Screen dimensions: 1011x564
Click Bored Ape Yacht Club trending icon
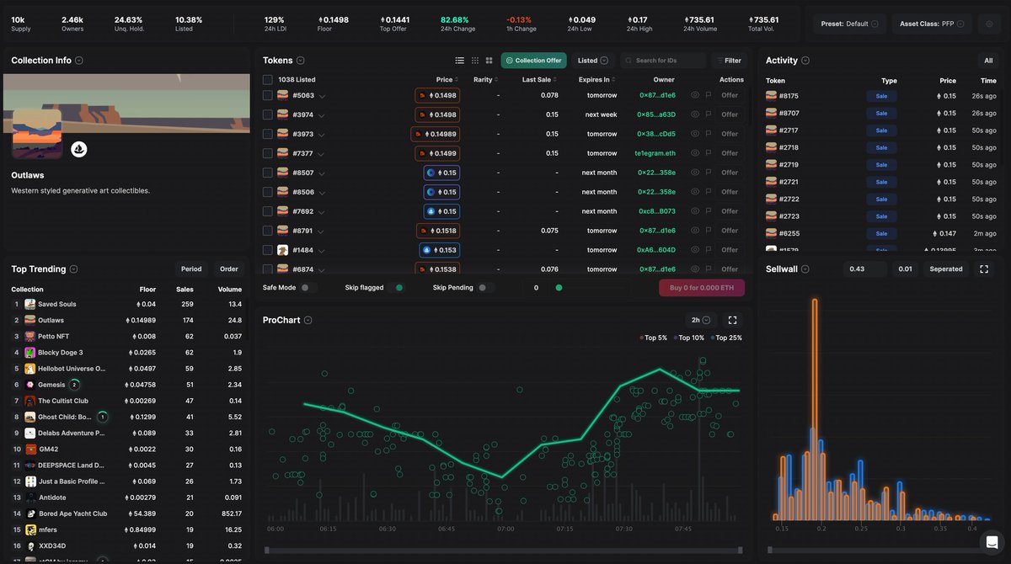[29, 513]
